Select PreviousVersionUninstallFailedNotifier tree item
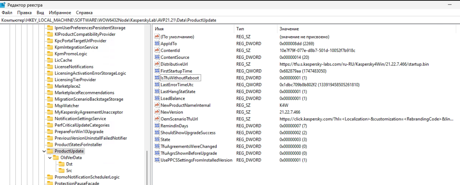The width and height of the screenshot is (460, 185). [x=91, y=138]
